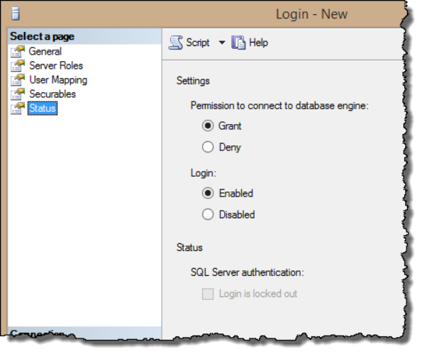This screenshot has height=354, width=422.
Task: Click the 'Login:' label
Action: (203, 173)
